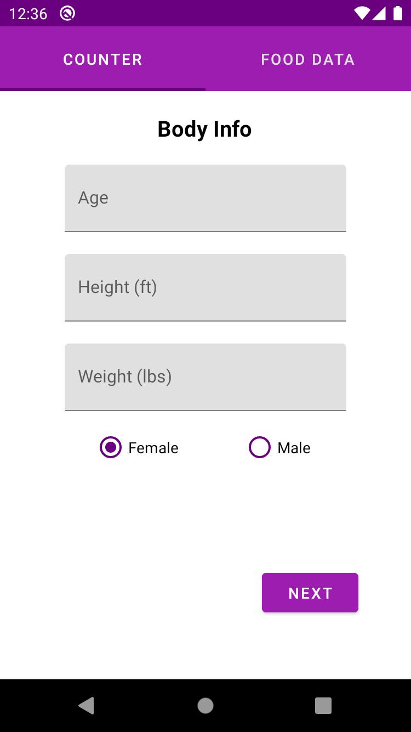Image resolution: width=411 pixels, height=732 pixels.
Task: Click the cellular signal strength icon
Action: [x=379, y=13]
